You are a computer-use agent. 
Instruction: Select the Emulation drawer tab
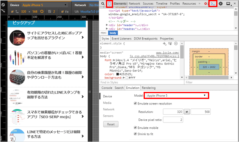133,88
